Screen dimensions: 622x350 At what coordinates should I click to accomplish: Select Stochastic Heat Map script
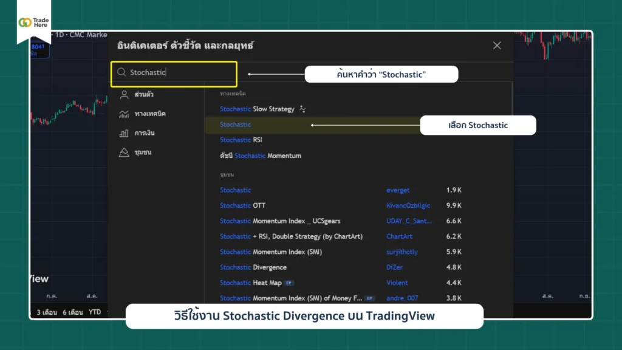point(251,283)
